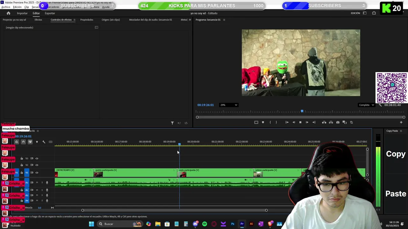Toggle V1 track output eye
The image size is (408, 229).
coord(37,173)
